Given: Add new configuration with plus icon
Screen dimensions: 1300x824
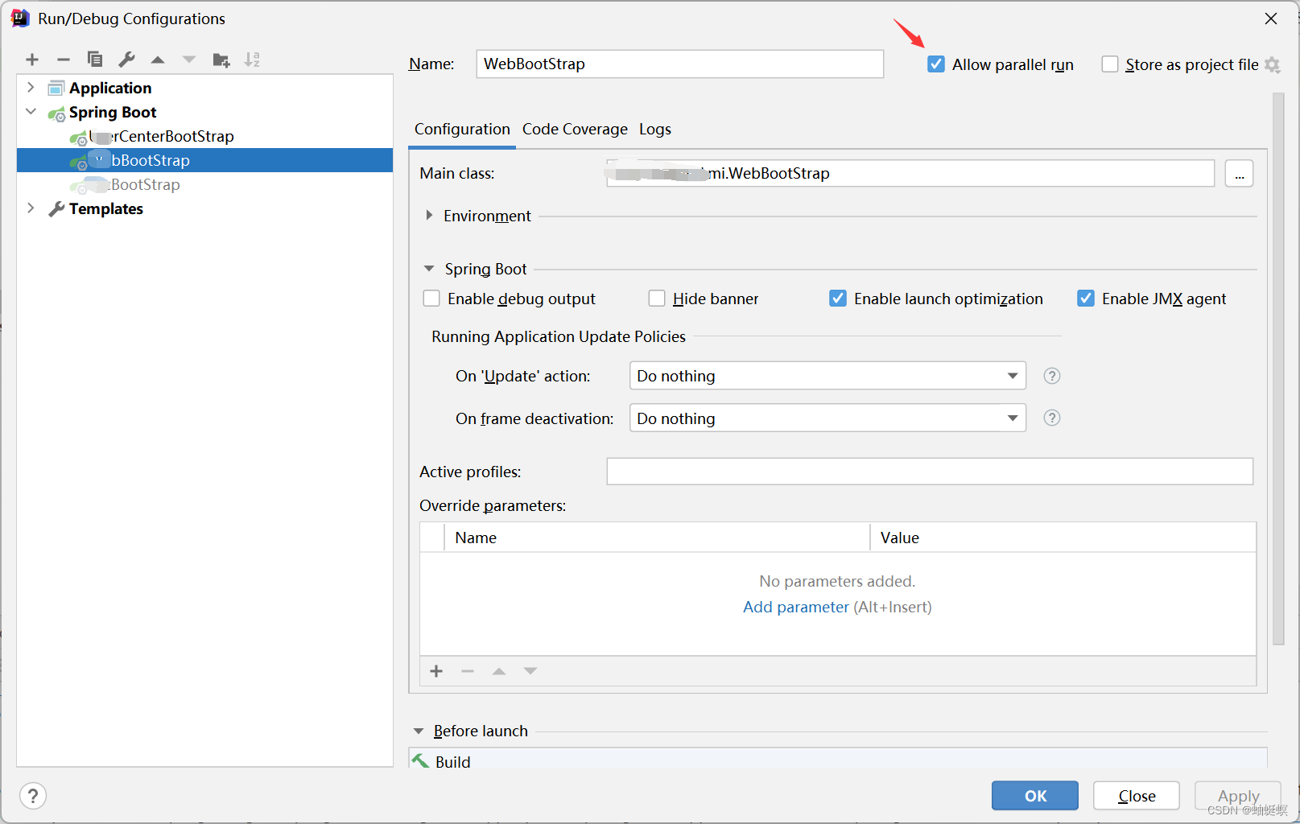Looking at the screenshot, I should 32,60.
